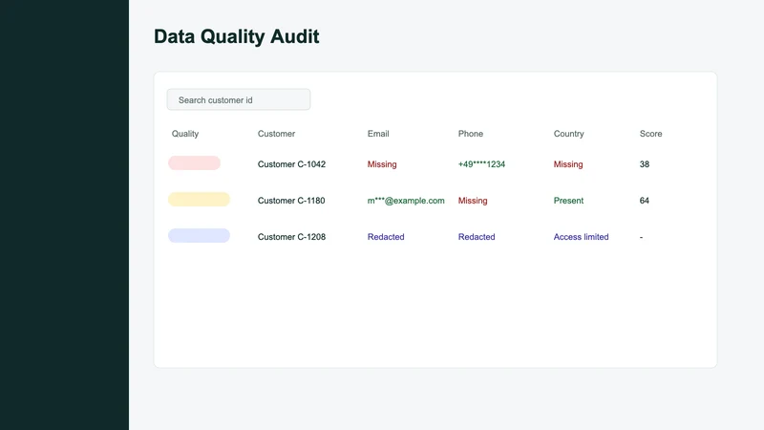Click the score value 38
The height and width of the screenshot is (430, 764).
(x=645, y=164)
